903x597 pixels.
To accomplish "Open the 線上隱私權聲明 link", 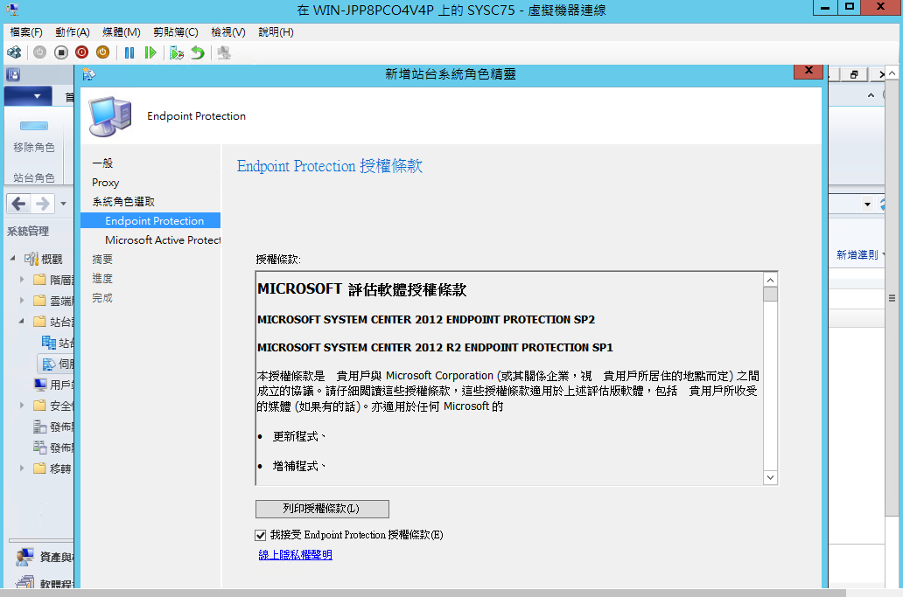I will click(296, 555).
